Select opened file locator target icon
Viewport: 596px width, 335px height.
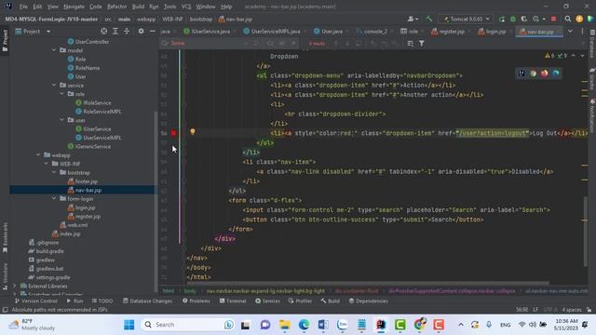(103, 31)
